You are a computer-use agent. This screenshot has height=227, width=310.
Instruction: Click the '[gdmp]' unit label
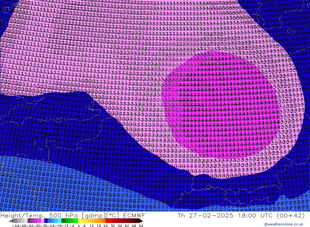pyautogui.click(x=94, y=215)
